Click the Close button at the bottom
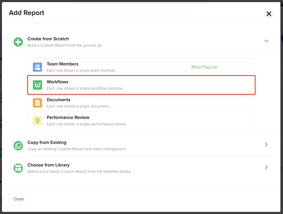This screenshot has height=214, width=283. pos(19,199)
